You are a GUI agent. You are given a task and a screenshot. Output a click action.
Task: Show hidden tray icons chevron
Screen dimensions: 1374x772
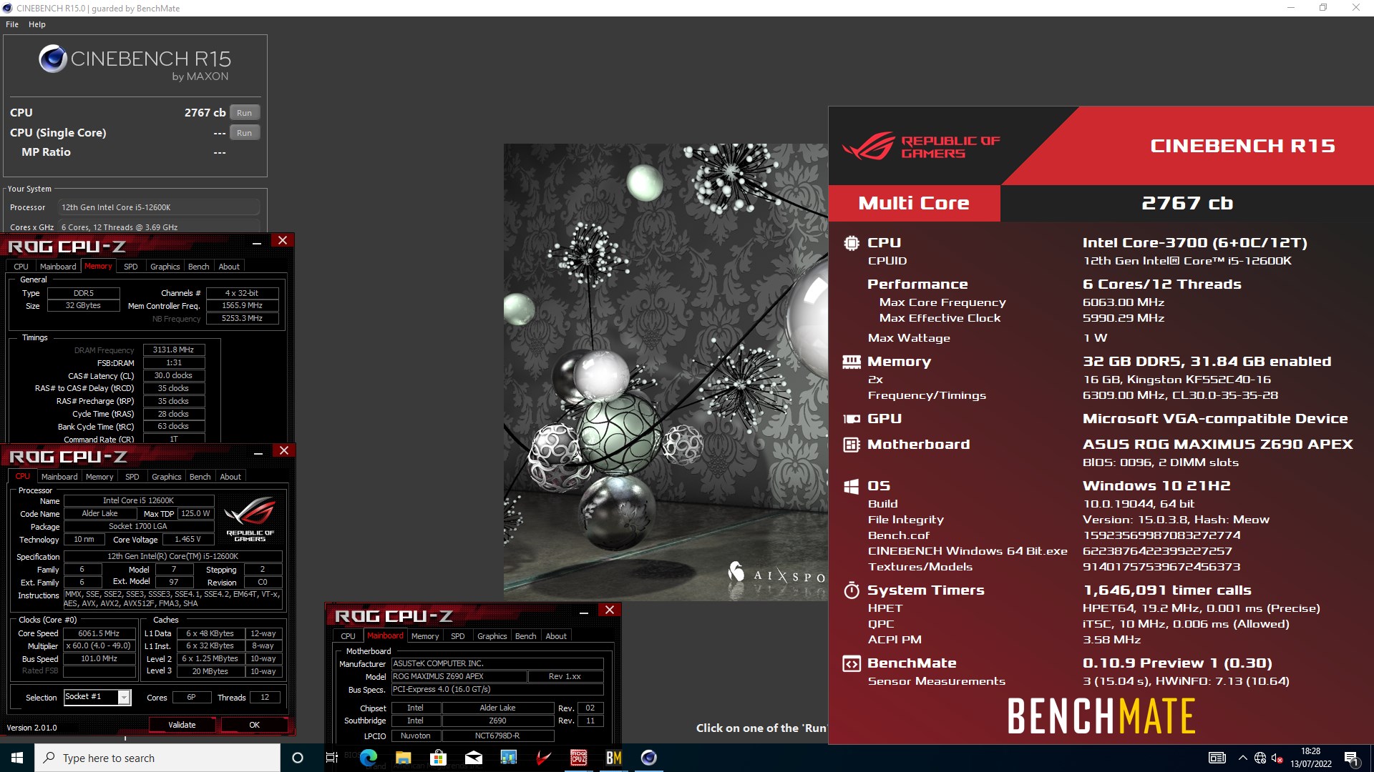pyautogui.click(x=1242, y=758)
